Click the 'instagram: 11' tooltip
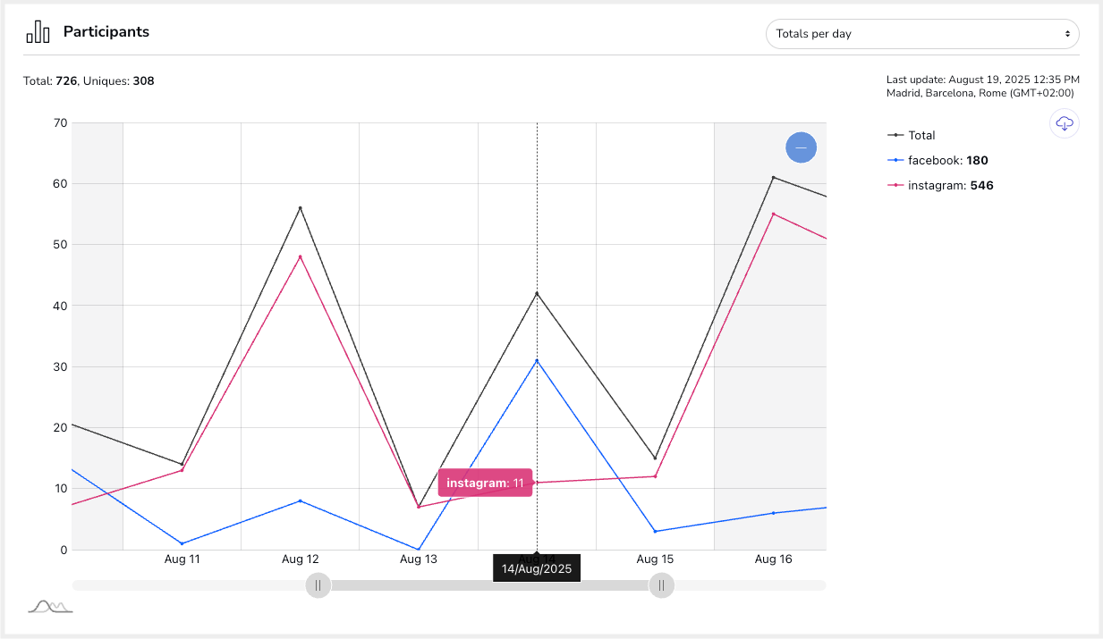This screenshot has height=639, width=1103. (485, 483)
